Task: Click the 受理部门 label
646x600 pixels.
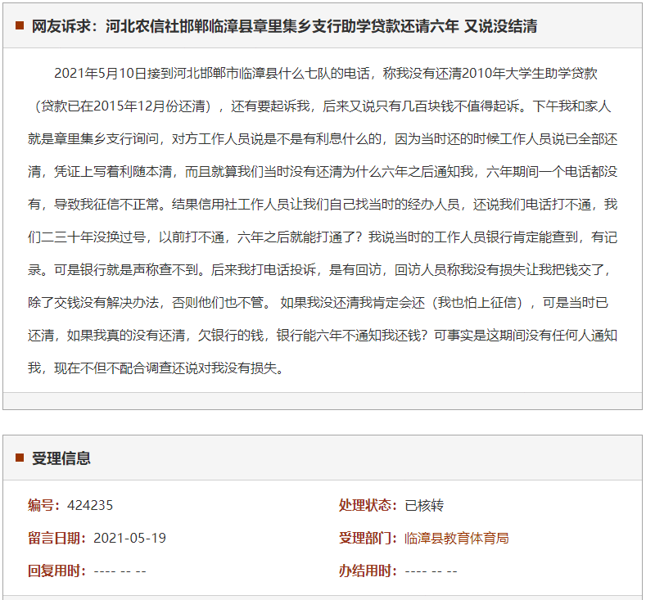Action: pos(368,539)
